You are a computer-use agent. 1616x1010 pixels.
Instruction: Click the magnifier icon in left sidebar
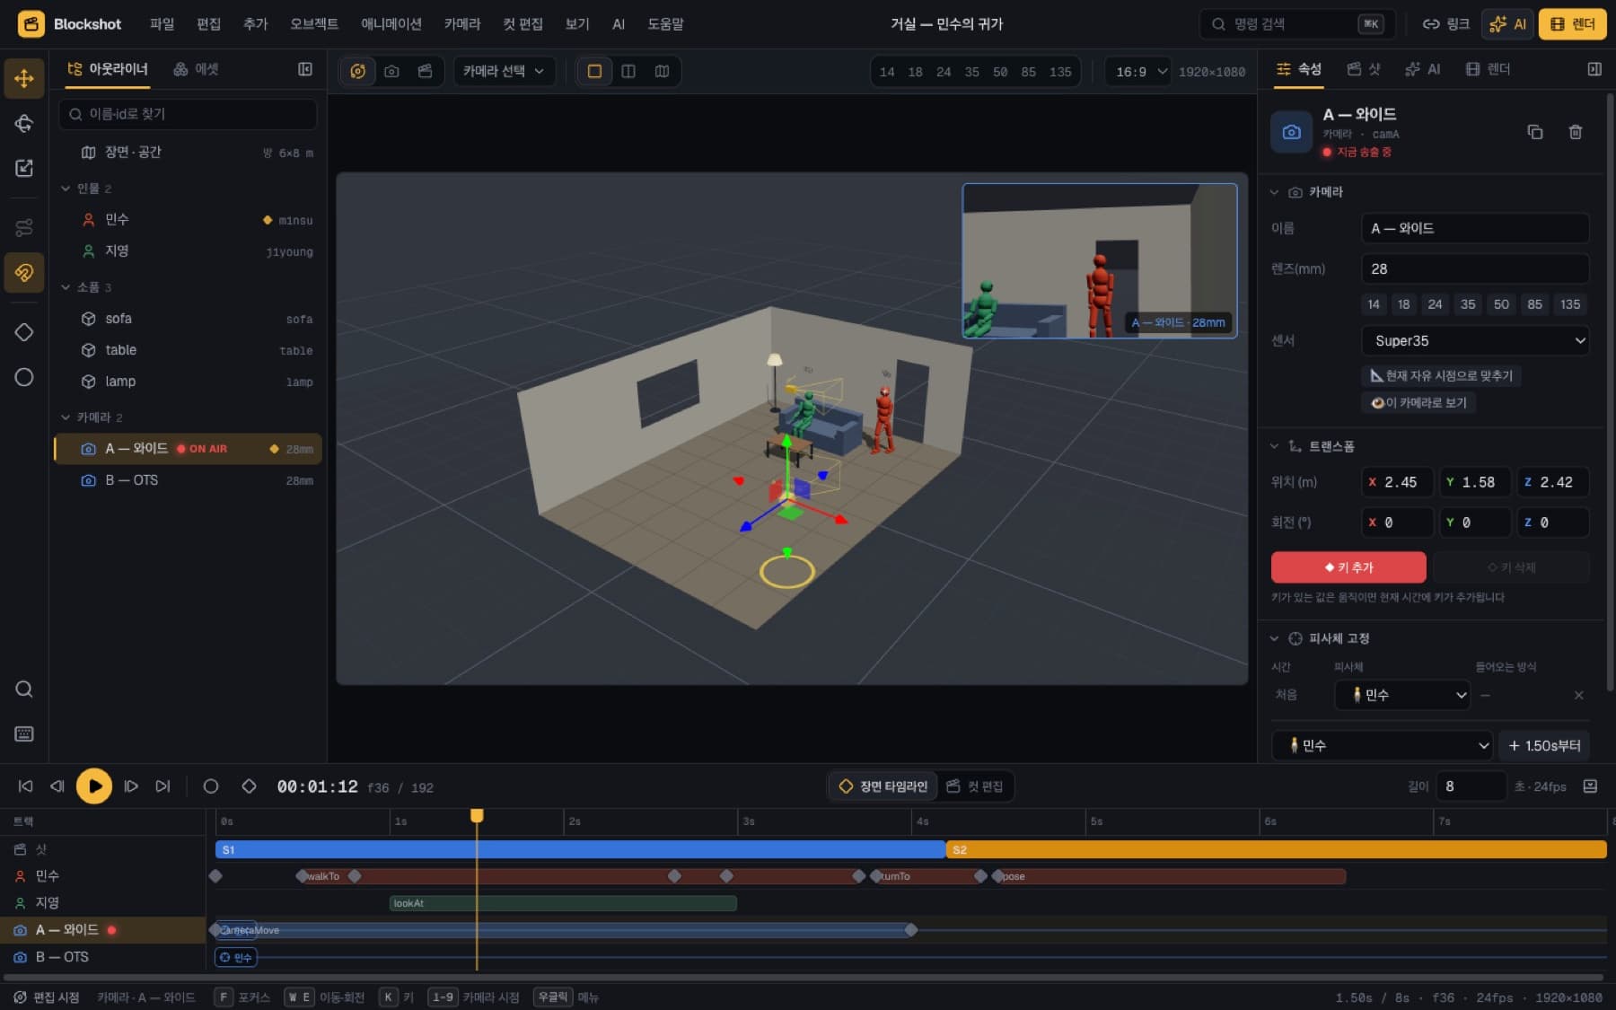tap(24, 689)
